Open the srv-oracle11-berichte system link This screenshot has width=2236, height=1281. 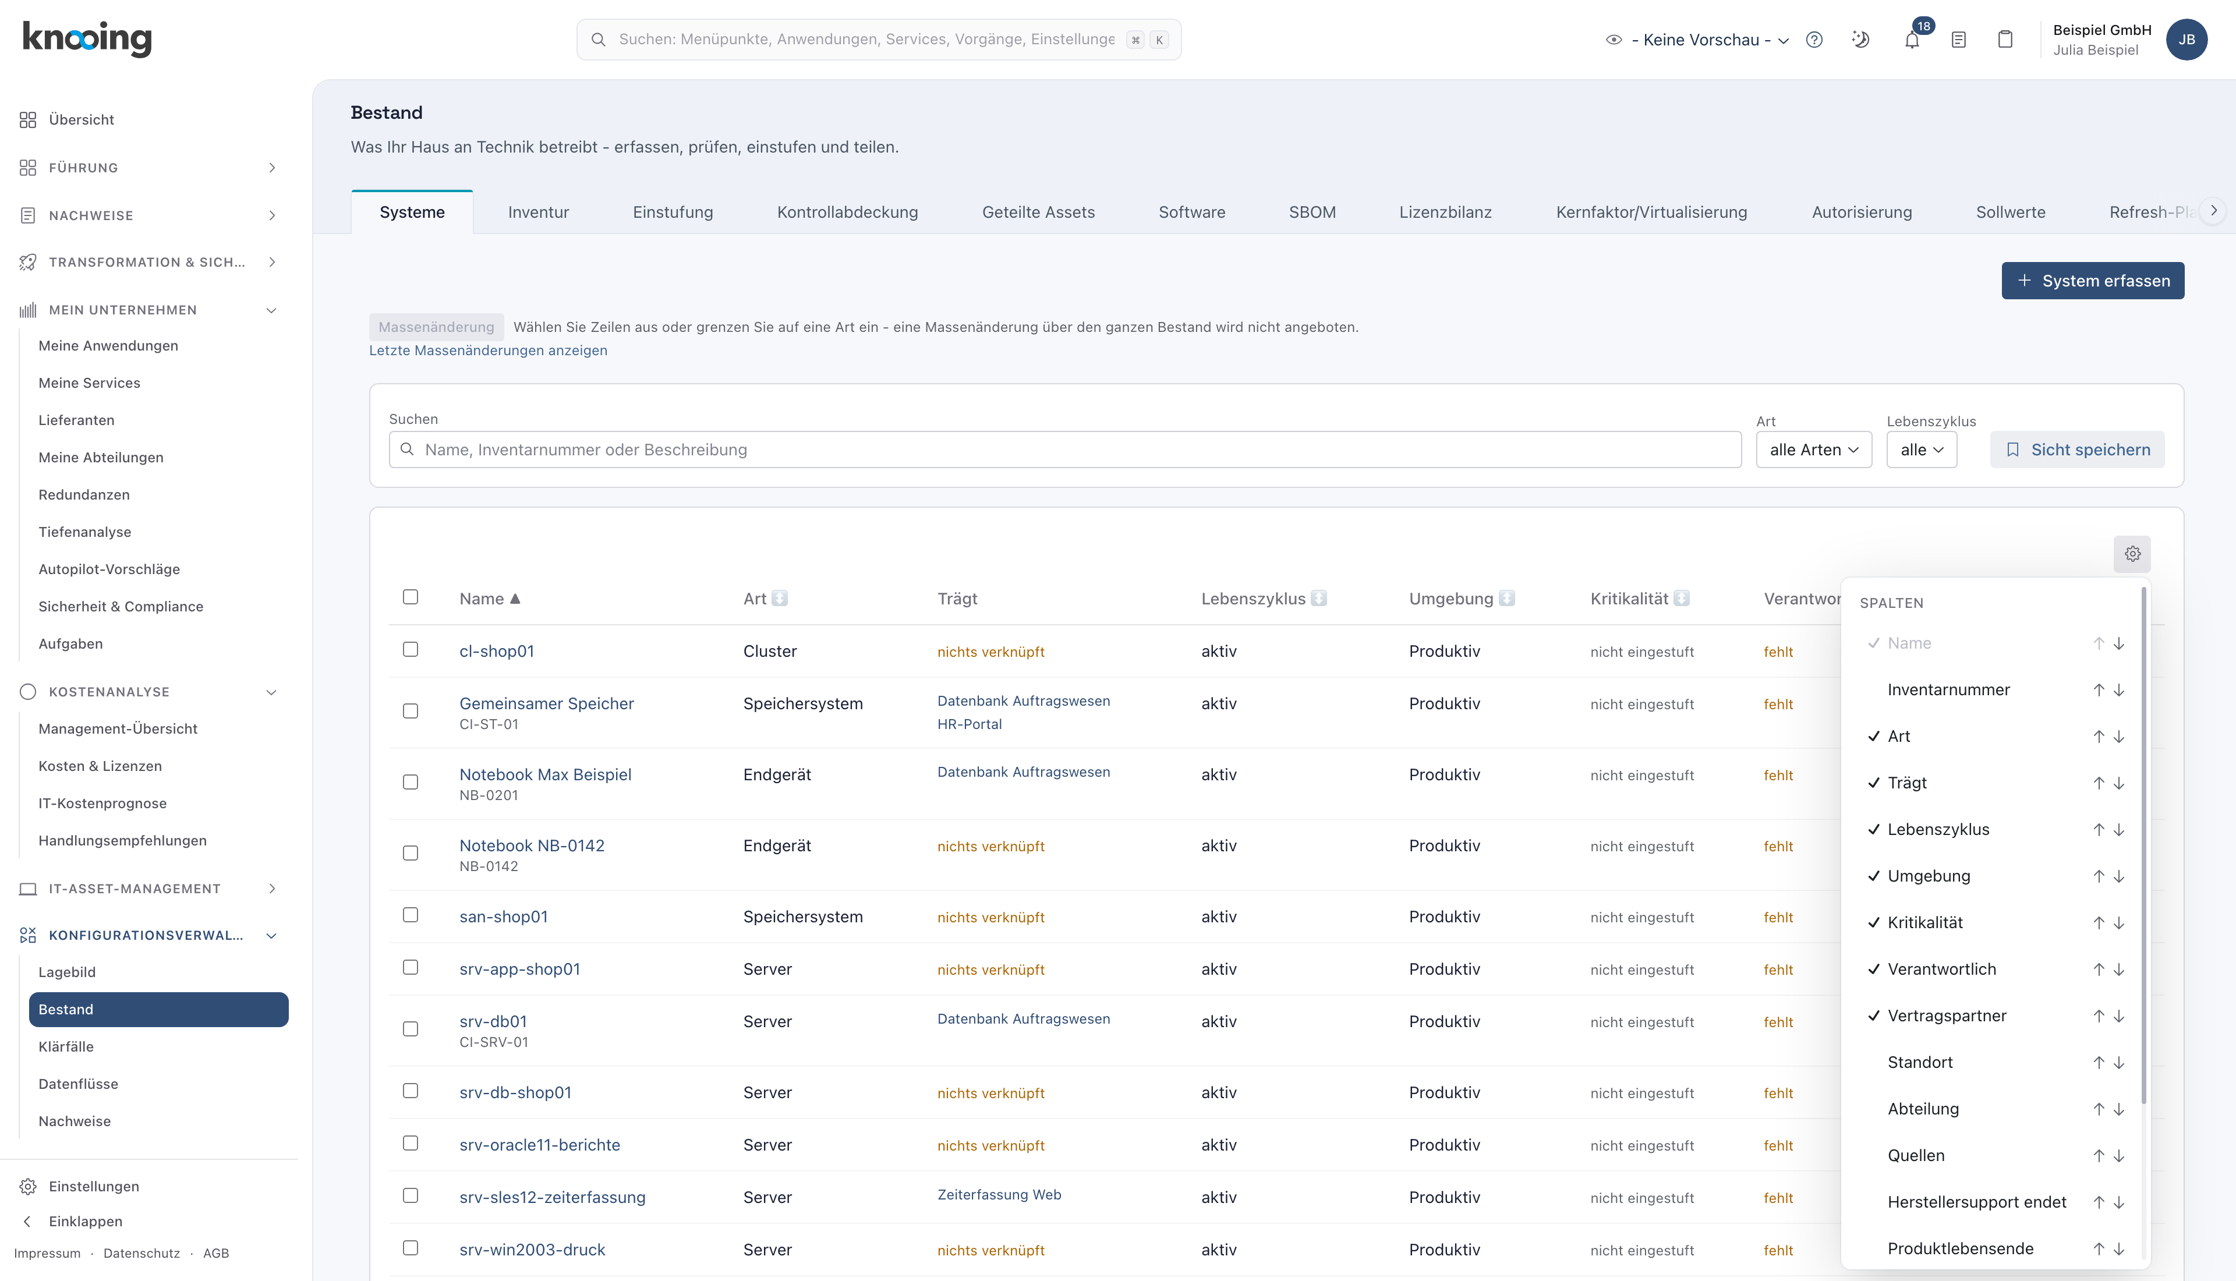(539, 1145)
